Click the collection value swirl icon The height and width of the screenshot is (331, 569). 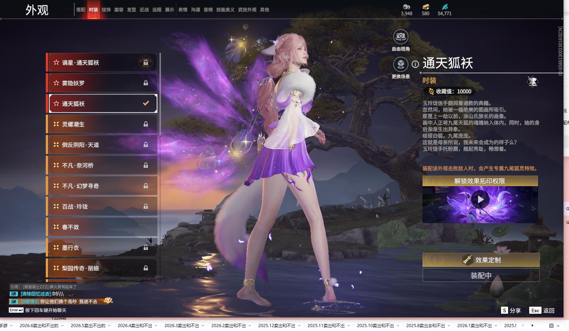431,91
